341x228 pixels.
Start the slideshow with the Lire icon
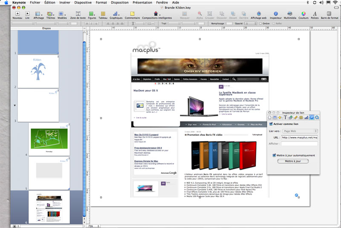click(27, 14)
